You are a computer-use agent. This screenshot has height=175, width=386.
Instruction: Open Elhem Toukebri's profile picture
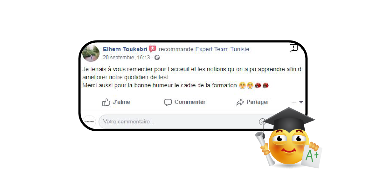click(91, 53)
